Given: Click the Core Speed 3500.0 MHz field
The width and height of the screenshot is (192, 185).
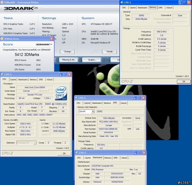Looking at the screenshot, I should pyautogui.click(x=25, y=123).
